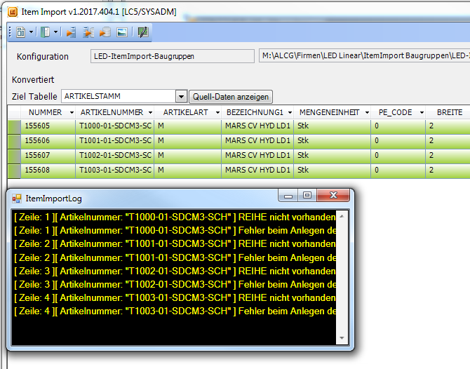Expand the Ziel Tabelle ARTIKELSTAMM combo box
470x369 pixels.
coord(181,96)
